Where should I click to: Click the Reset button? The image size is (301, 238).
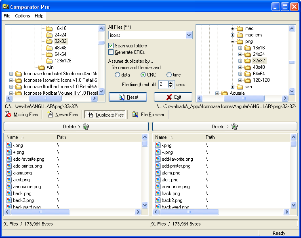coord(128,97)
